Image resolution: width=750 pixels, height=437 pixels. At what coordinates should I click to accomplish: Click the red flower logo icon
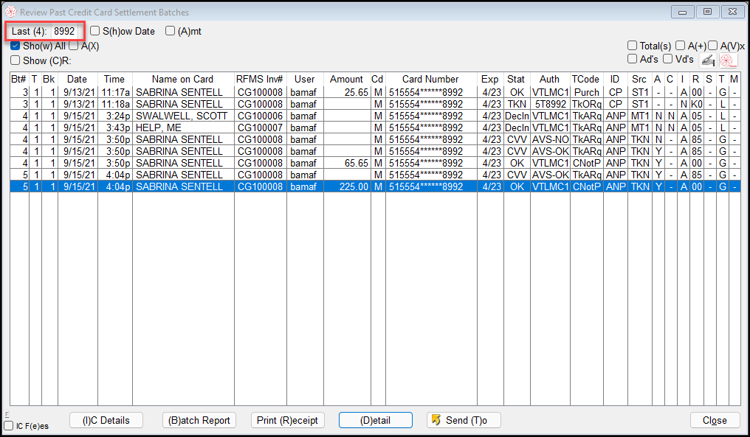(x=727, y=60)
